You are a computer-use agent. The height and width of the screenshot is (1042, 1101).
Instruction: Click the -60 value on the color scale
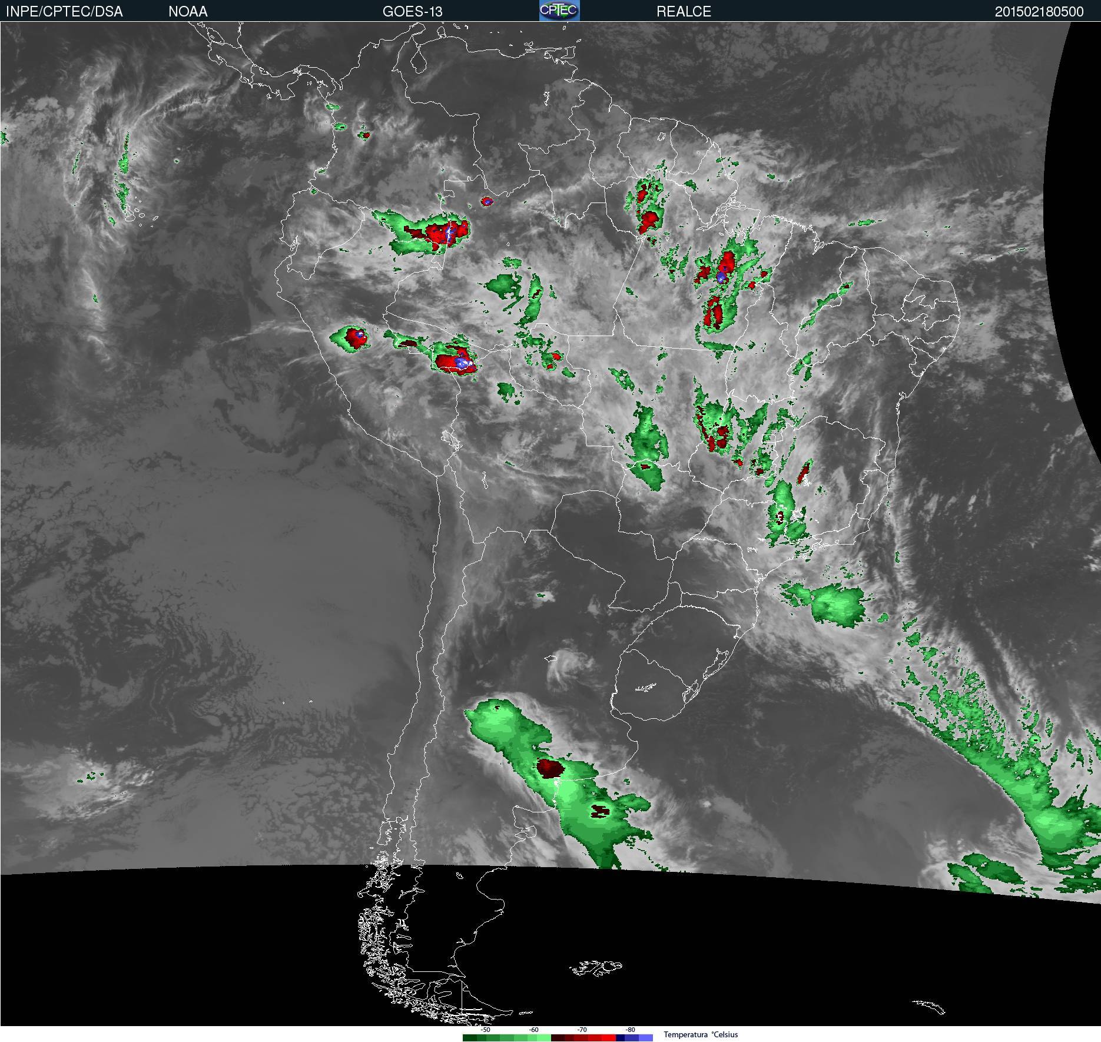pos(533,1030)
